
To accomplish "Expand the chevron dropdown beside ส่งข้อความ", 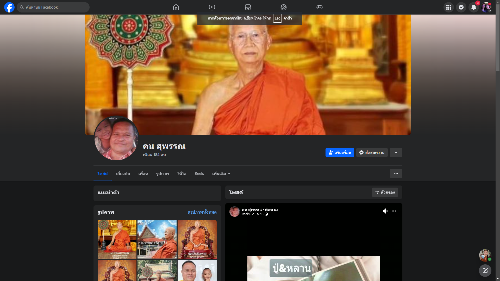I will (x=396, y=152).
